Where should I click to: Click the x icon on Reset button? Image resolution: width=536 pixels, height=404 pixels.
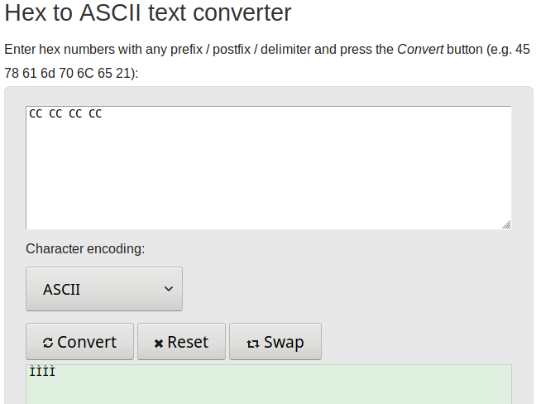159,344
